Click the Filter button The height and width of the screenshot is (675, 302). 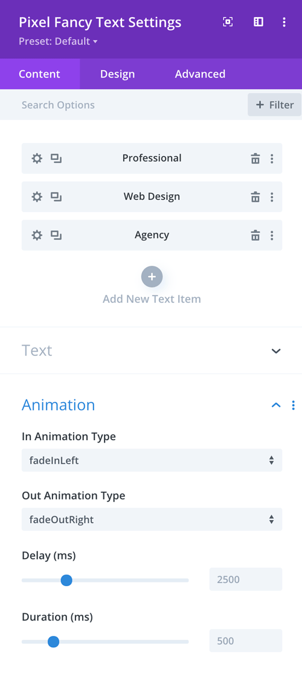point(274,105)
